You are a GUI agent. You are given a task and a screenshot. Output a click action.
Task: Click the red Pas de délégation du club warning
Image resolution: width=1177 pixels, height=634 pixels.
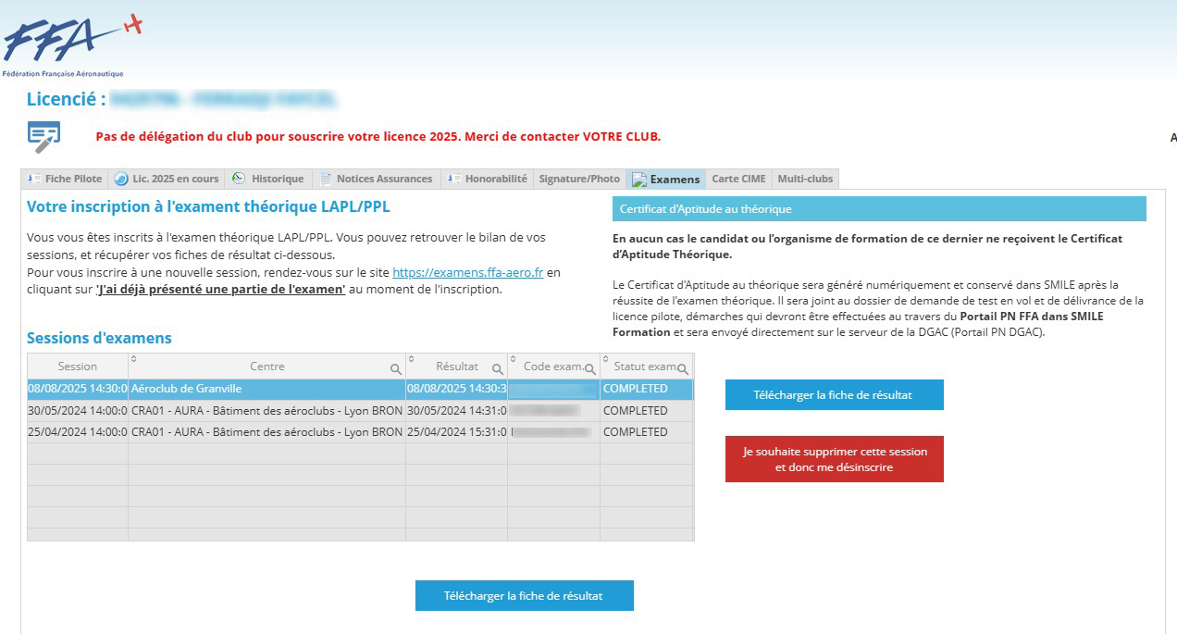[378, 137]
